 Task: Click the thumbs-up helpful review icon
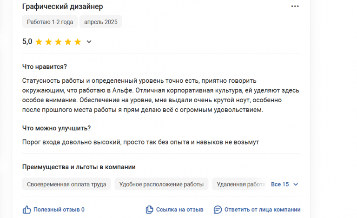click(x=27, y=210)
